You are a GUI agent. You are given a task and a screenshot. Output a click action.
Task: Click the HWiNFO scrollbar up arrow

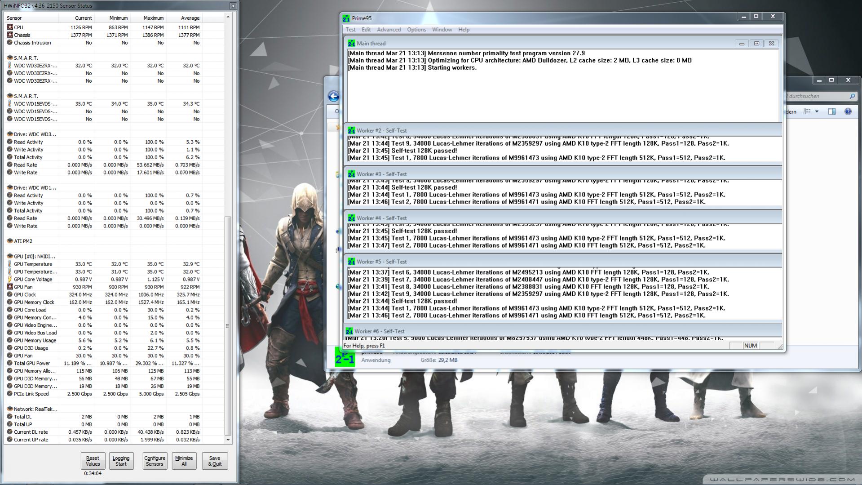(x=228, y=17)
